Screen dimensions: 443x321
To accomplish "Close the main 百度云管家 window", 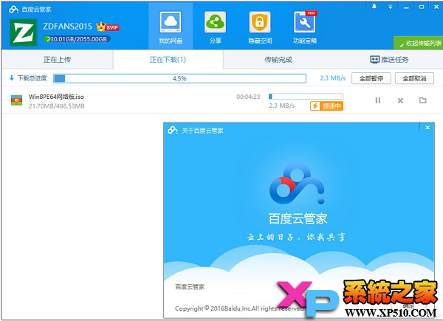I will (436, 7).
